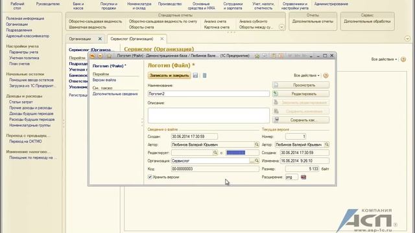Screen dimensions: 415x233
Task: Open the Шахматная ведомость report
Action: 88,27
